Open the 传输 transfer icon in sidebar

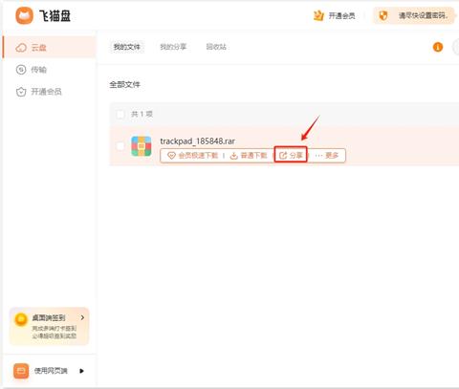[x=21, y=70]
